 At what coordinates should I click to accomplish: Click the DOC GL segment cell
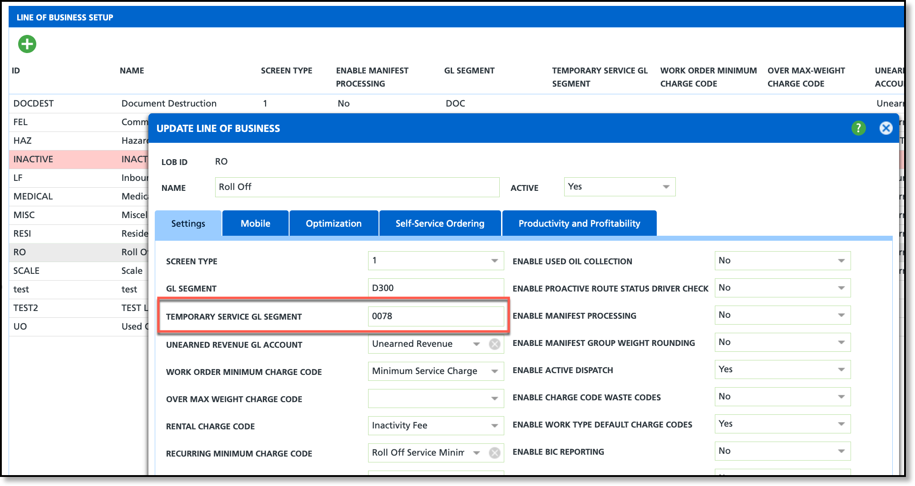click(x=455, y=103)
